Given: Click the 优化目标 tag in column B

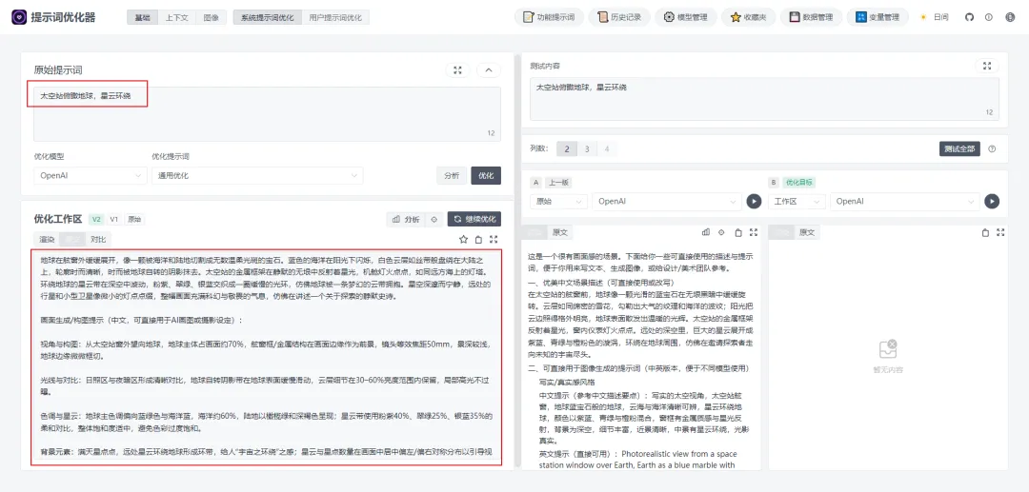Looking at the screenshot, I should click(798, 182).
